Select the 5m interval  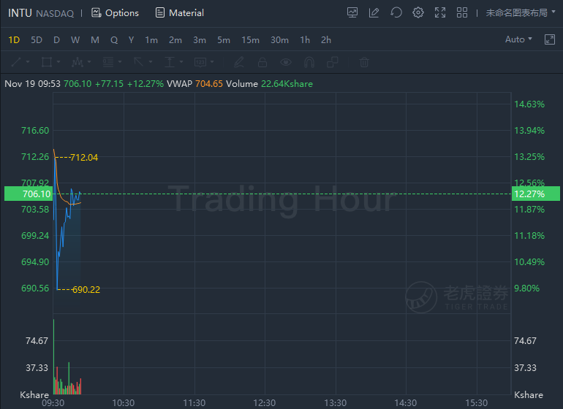click(223, 40)
